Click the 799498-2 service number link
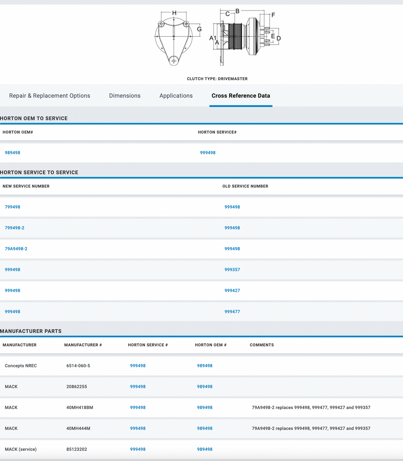The height and width of the screenshot is (461, 403). (x=15, y=228)
